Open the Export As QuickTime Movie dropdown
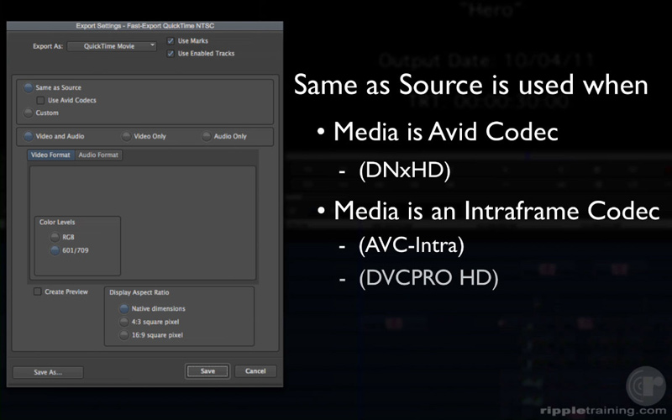This screenshot has height=420, width=672. 112,46
